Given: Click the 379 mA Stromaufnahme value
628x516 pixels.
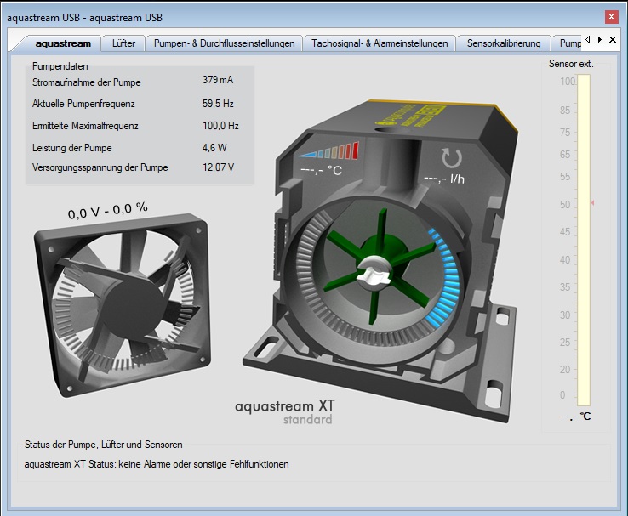Looking at the screenshot, I should click(218, 80).
